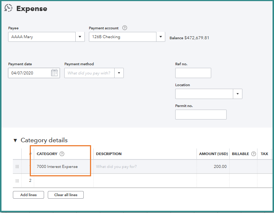Click the 200.00 amount cell
The width and height of the screenshot is (274, 213).
coord(213,167)
